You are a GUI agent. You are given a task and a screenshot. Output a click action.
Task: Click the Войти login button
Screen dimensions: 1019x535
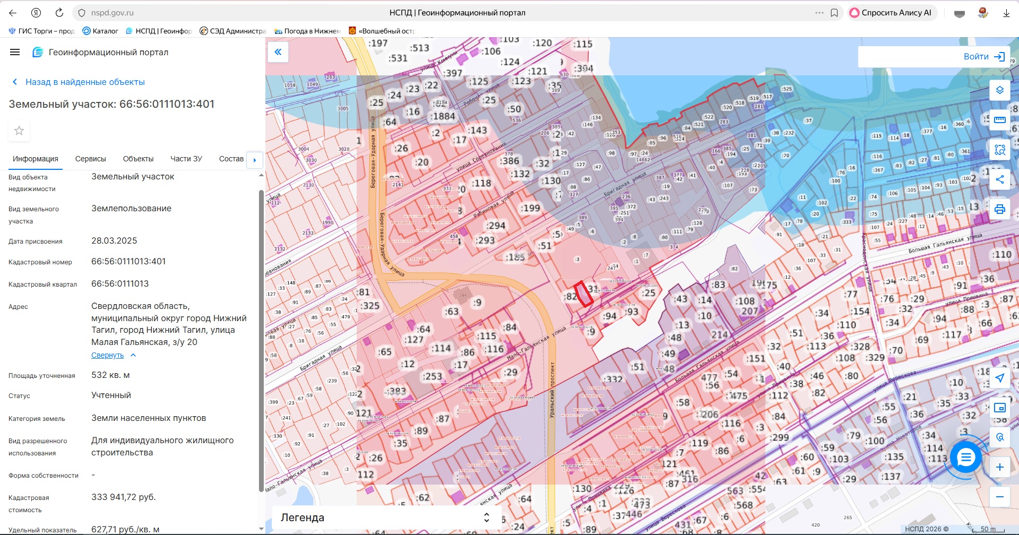click(x=983, y=57)
